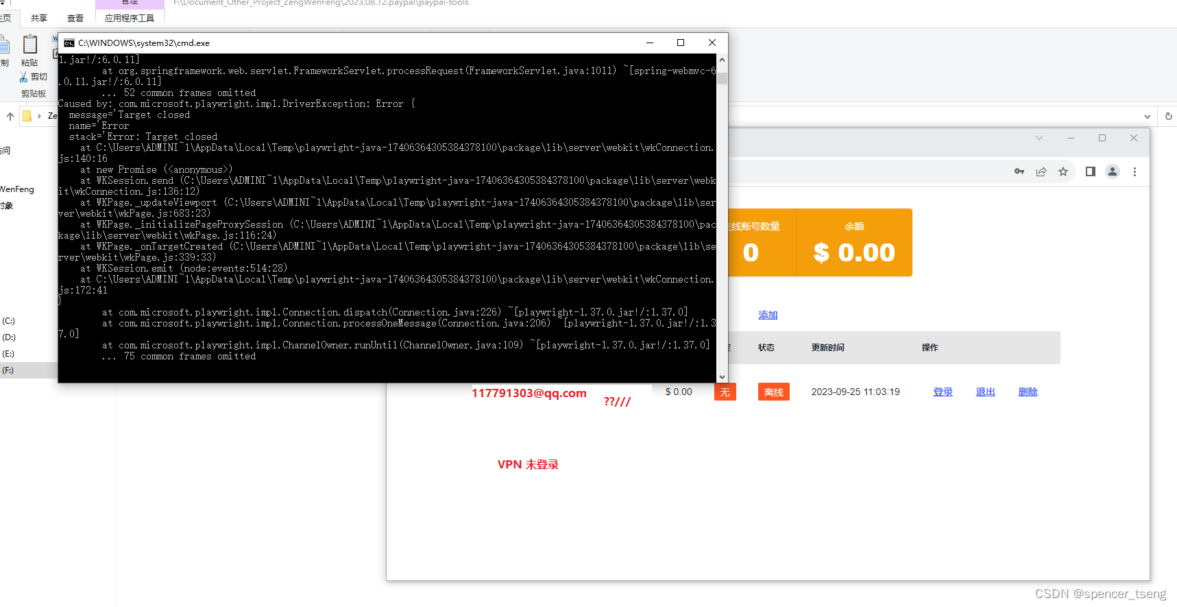Image resolution: width=1177 pixels, height=607 pixels.
Task: Click the 添加 link to add account
Action: 768,315
